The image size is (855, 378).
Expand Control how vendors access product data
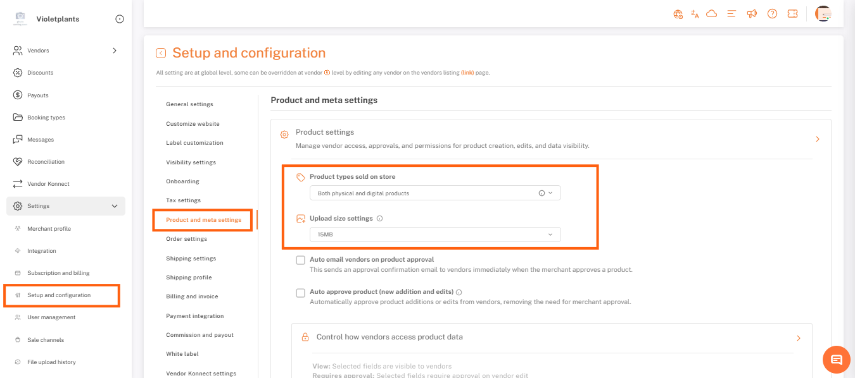pos(798,338)
